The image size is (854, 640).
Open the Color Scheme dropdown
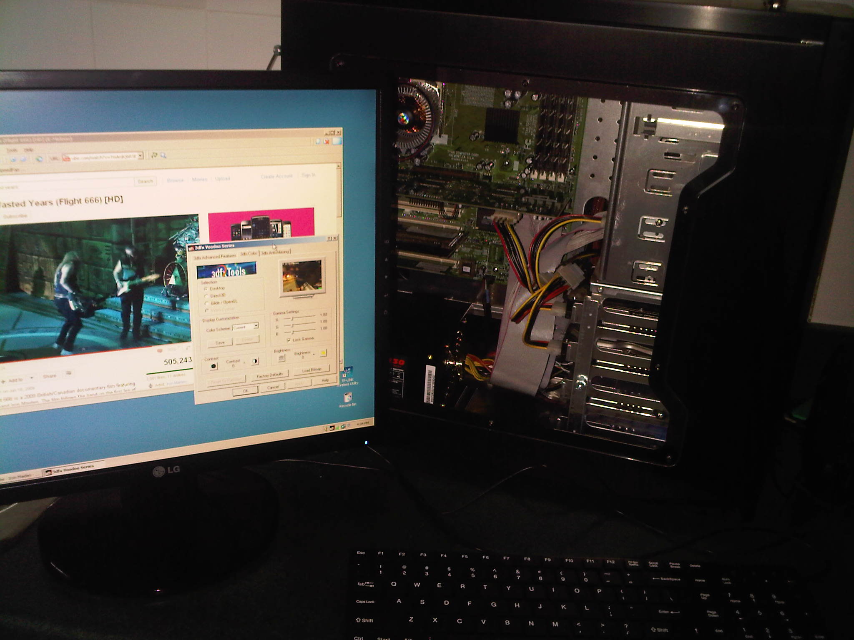(x=256, y=326)
